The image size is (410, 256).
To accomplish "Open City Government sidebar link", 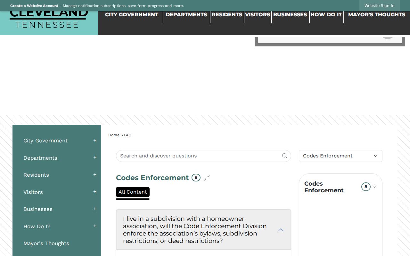I will 45,140.
